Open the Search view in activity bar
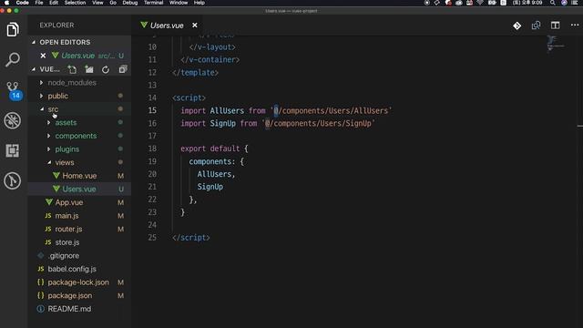Image resolution: width=583 pixels, height=328 pixels. [x=13, y=59]
